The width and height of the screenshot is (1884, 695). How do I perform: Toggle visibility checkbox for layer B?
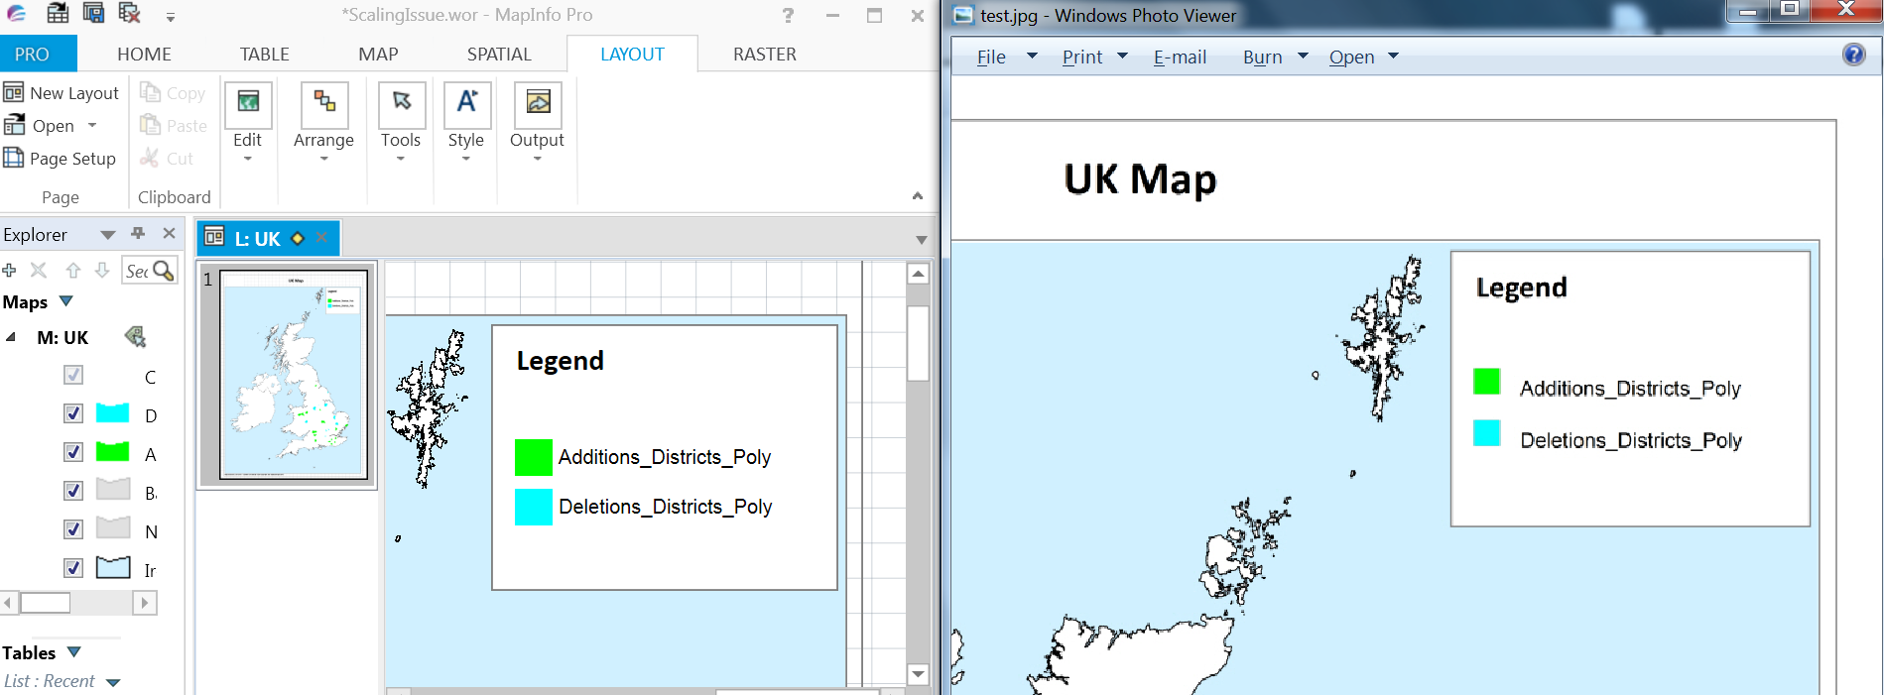tap(73, 491)
